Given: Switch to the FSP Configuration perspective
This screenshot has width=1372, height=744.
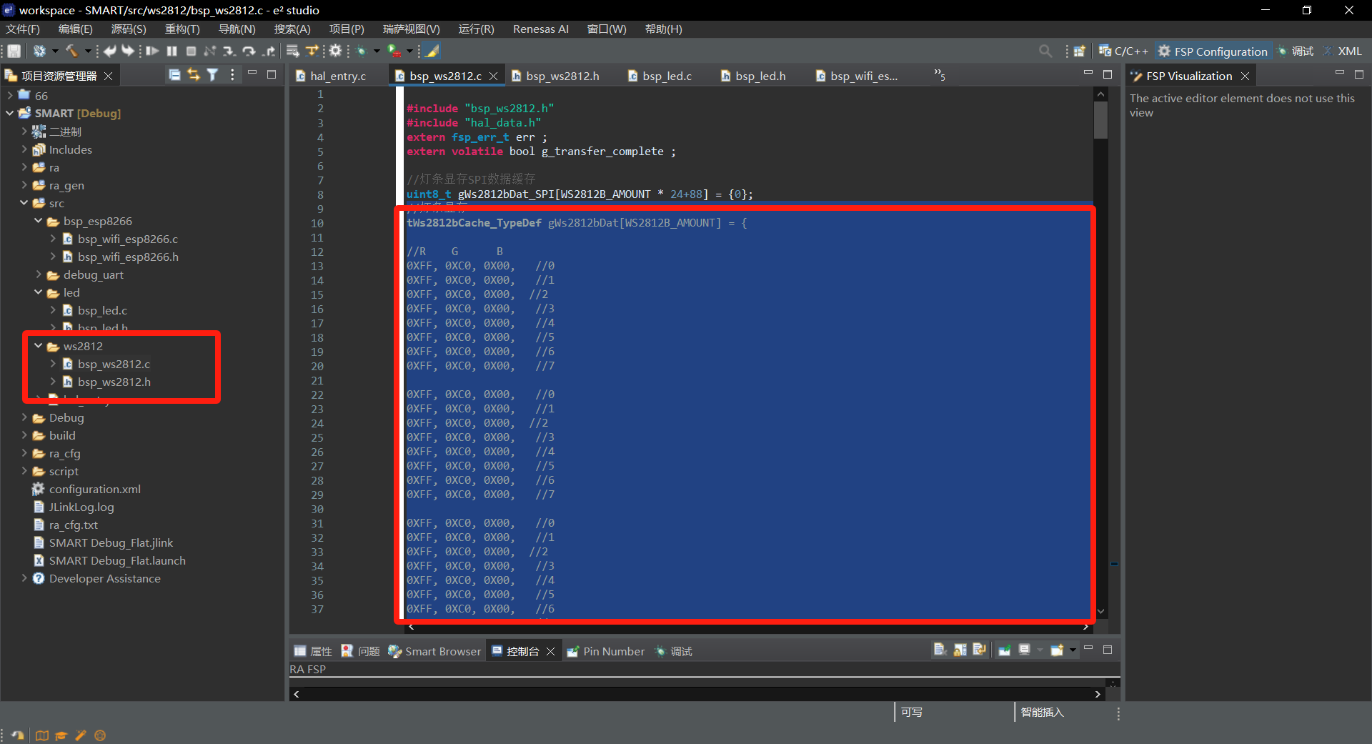Looking at the screenshot, I should [1213, 51].
